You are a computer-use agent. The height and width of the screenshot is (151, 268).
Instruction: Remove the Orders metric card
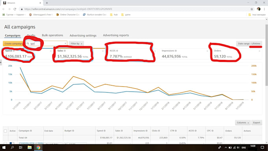pyautogui.click(x=259, y=51)
